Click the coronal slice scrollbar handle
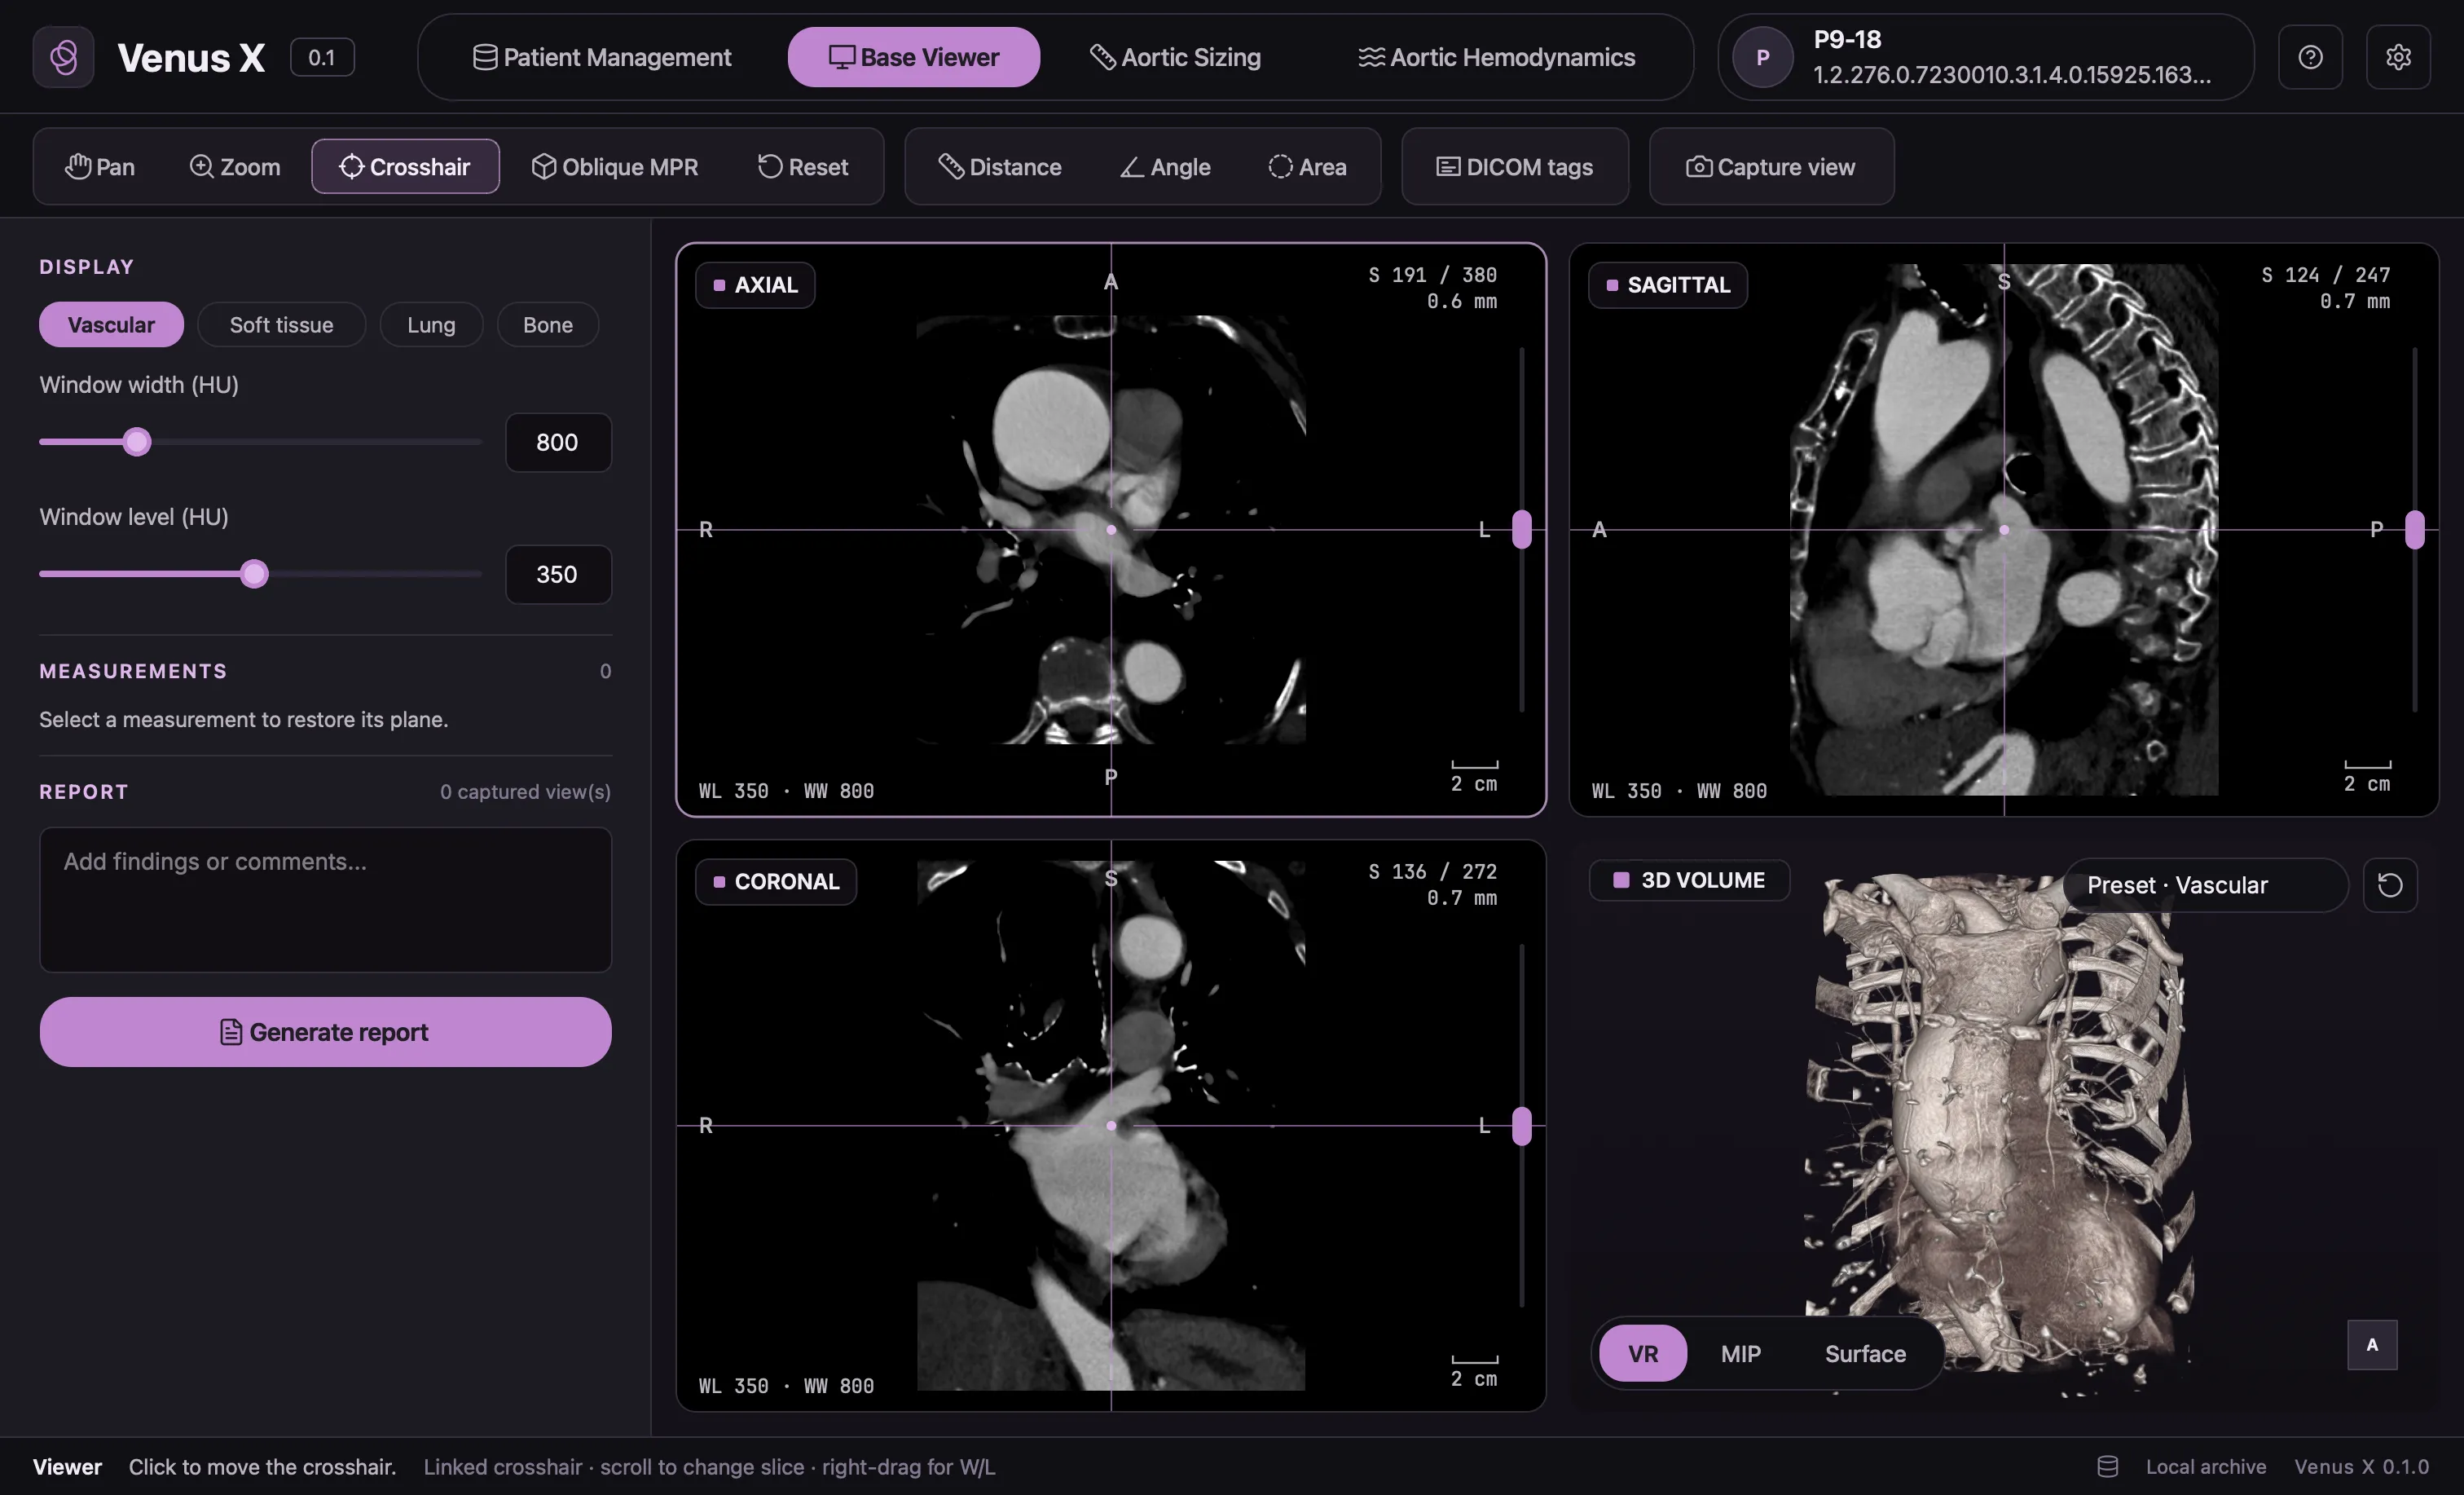This screenshot has width=2464, height=1495. (1521, 1126)
